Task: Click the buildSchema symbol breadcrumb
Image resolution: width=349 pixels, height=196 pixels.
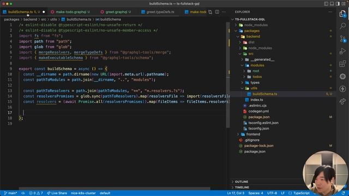Action: click(x=108, y=20)
